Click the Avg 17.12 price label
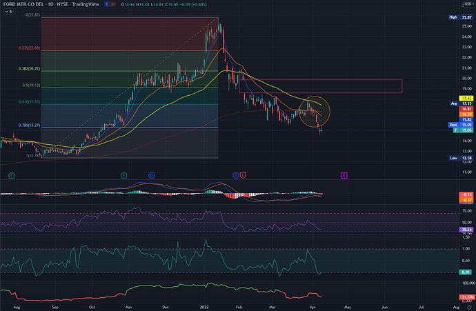Image resolution: width=476 pixels, height=311 pixels. (x=461, y=103)
